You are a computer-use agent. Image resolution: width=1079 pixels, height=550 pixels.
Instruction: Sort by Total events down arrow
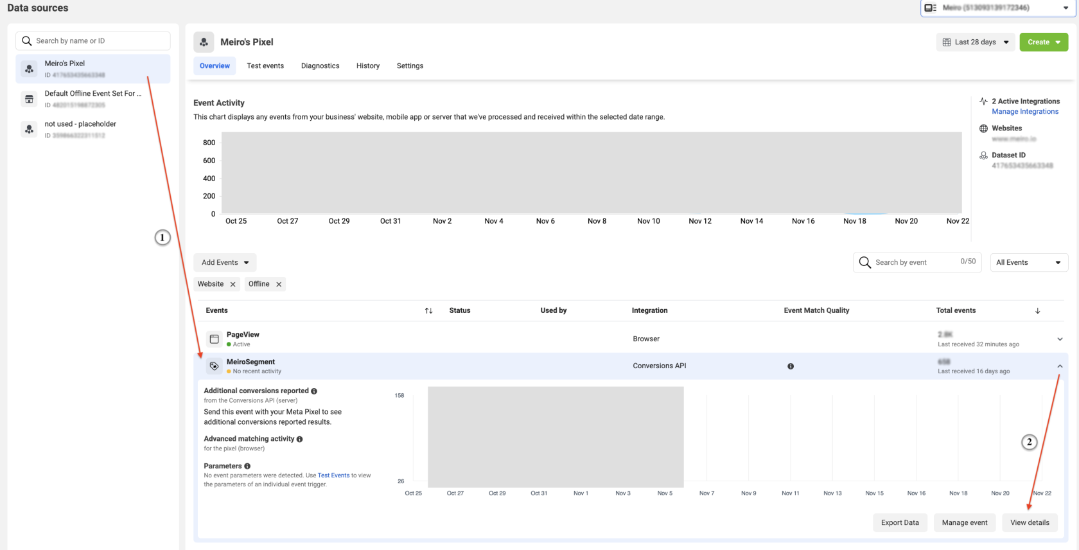1037,310
